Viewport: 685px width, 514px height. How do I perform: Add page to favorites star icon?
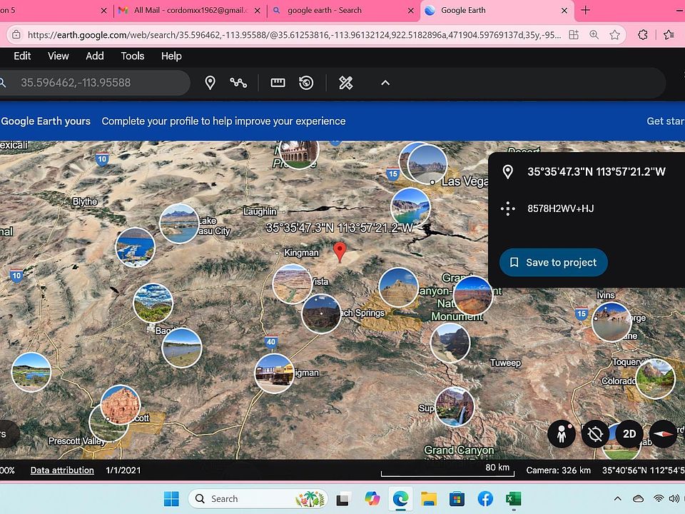pyautogui.click(x=614, y=34)
